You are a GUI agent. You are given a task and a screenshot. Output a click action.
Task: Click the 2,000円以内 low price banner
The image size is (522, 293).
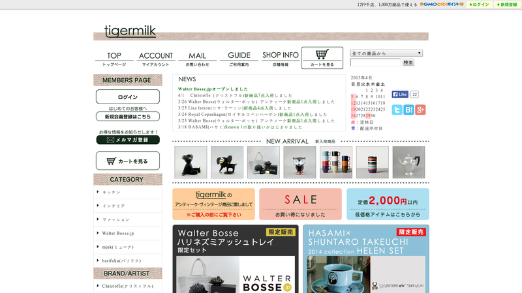[388, 204]
